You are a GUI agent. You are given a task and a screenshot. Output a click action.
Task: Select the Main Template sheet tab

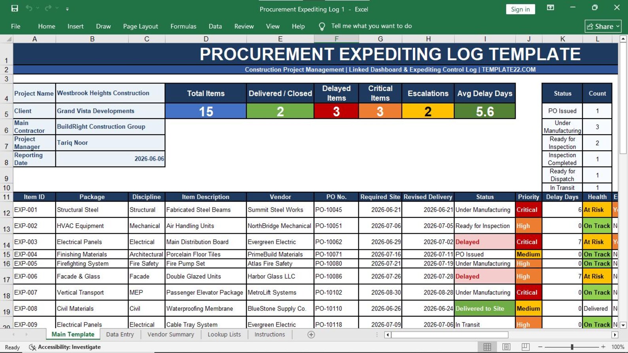73,334
